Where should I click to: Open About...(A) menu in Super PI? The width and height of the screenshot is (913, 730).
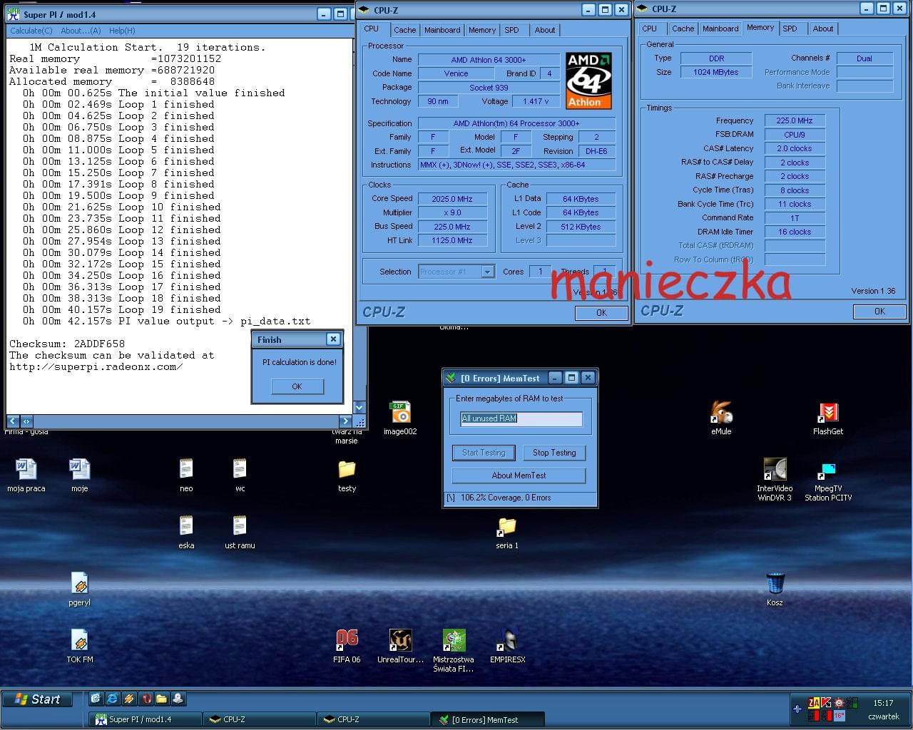[81, 31]
